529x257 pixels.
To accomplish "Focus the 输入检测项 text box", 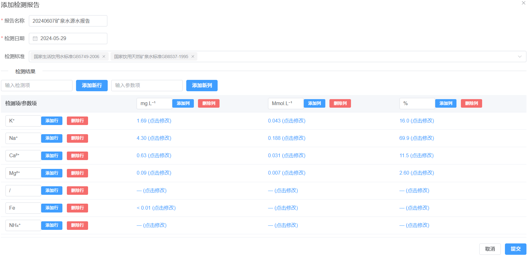I will [x=37, y=86].
